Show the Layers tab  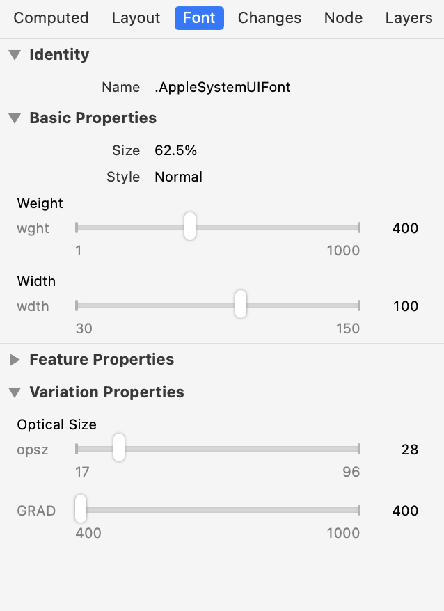click(x=409, y=18)
